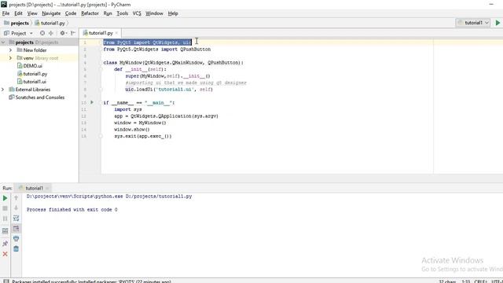Click tutorial1.py breadcrumb in navigation bar
The width and height of the screenshot is (503, 283).
tap(50, 23)
